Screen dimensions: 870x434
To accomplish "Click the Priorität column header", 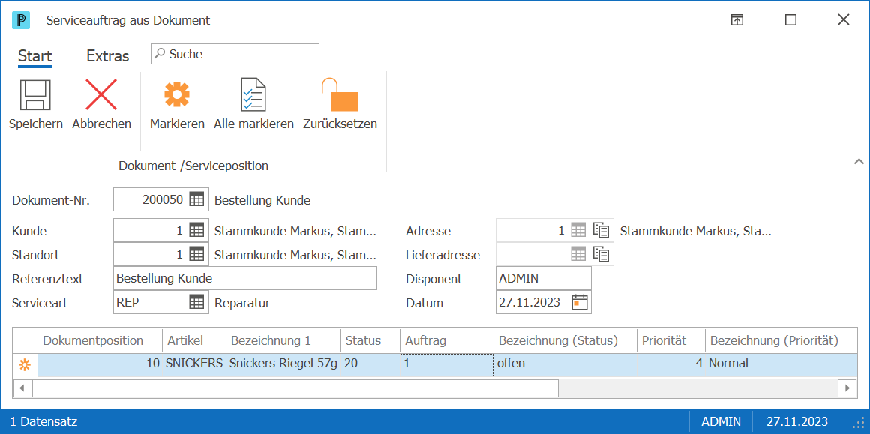I will pyautogui.click(x=671, y=340).
